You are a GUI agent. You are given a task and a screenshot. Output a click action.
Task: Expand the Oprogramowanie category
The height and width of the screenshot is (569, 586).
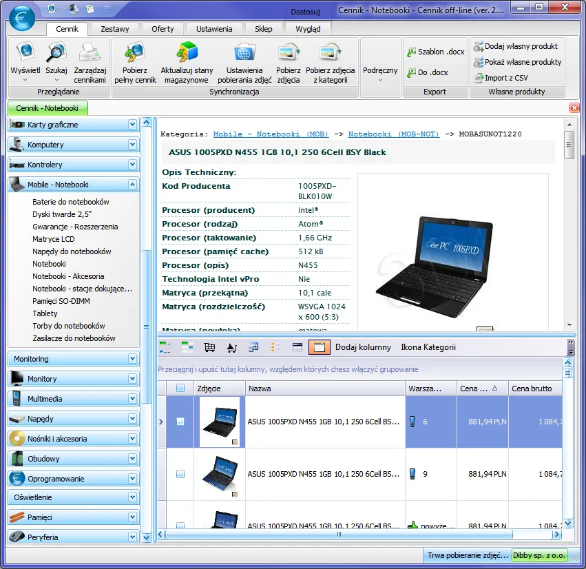[x=132, y=479]
